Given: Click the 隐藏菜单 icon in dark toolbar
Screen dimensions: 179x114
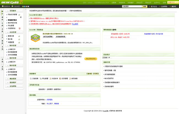Looking at the screenshot, I should click(x=3, y=6).
